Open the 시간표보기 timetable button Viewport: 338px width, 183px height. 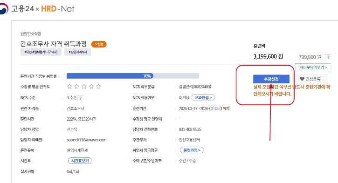tap(80, 161)
